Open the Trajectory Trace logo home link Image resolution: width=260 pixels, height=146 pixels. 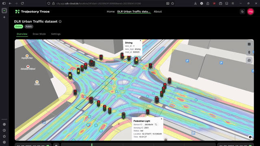32,12
